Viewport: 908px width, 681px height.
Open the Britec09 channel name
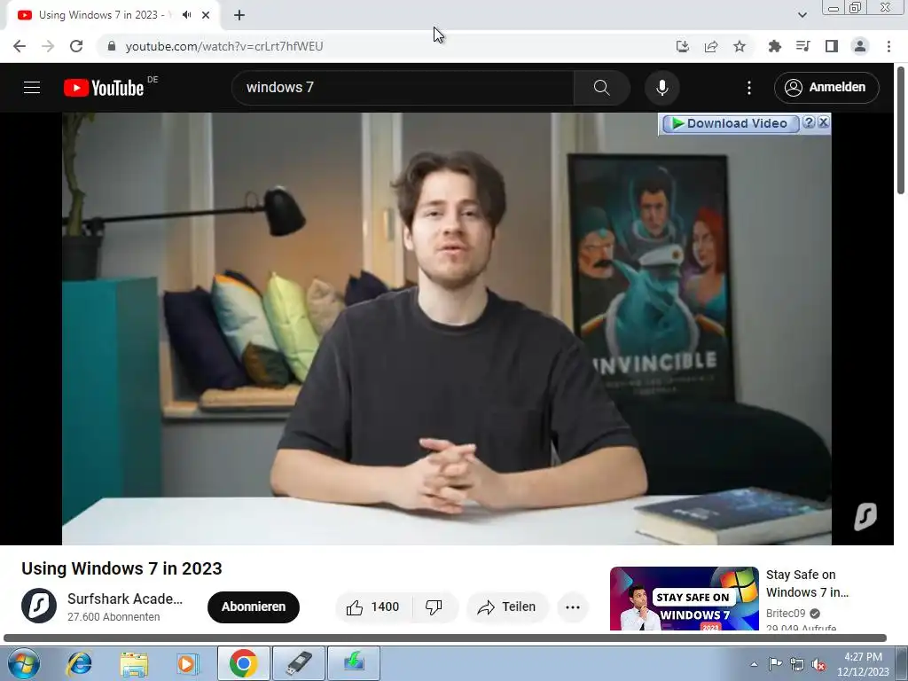tap(786, 614)
